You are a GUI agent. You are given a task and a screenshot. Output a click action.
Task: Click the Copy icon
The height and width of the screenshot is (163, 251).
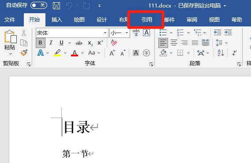point(24,43)
